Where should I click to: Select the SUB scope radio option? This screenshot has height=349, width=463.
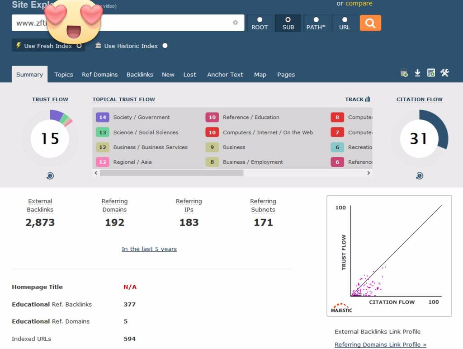pyautogui.click(x=288, y=23)
